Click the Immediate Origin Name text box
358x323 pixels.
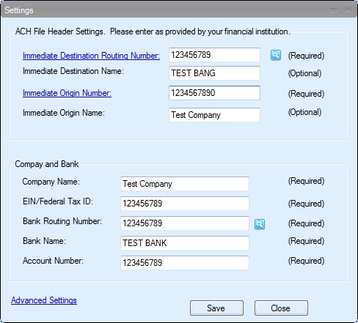(x=214, y=115)
